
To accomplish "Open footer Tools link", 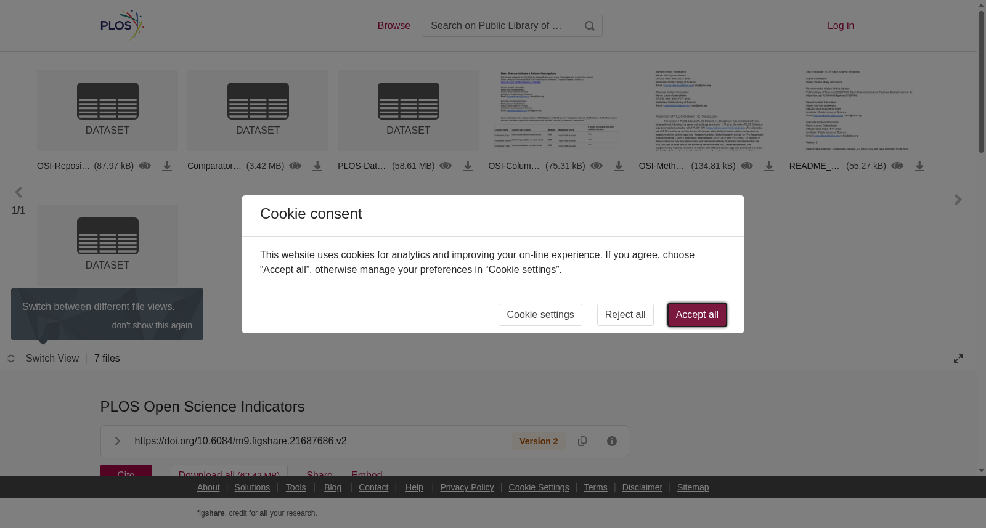I will [296, 487].
